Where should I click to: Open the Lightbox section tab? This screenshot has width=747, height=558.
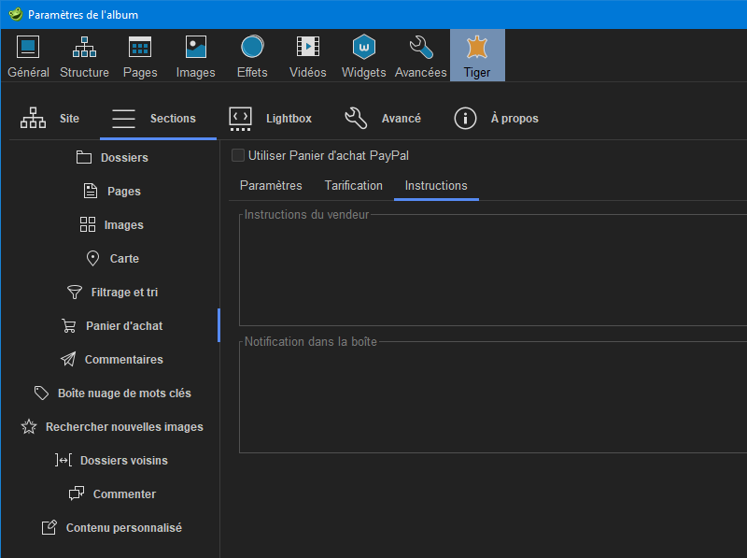tap(270, 119)
